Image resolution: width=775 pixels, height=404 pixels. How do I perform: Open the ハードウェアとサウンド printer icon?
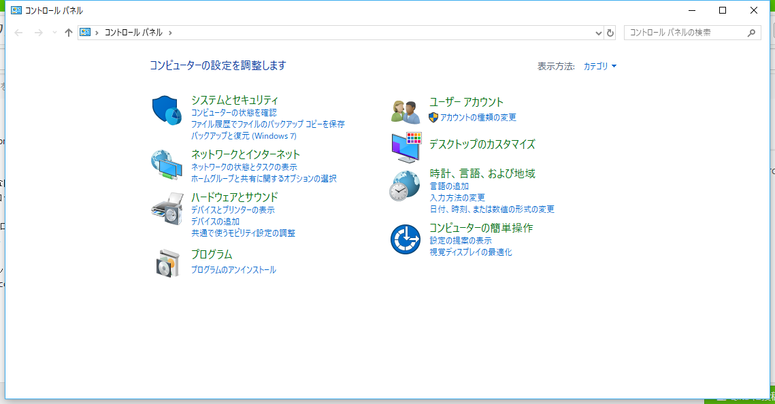click(167, 208)
